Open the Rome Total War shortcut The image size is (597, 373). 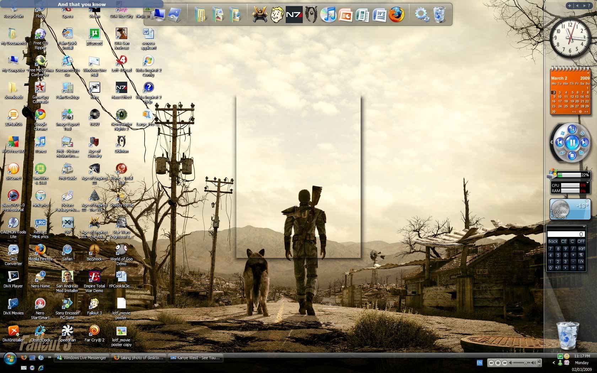coord(122,174)
